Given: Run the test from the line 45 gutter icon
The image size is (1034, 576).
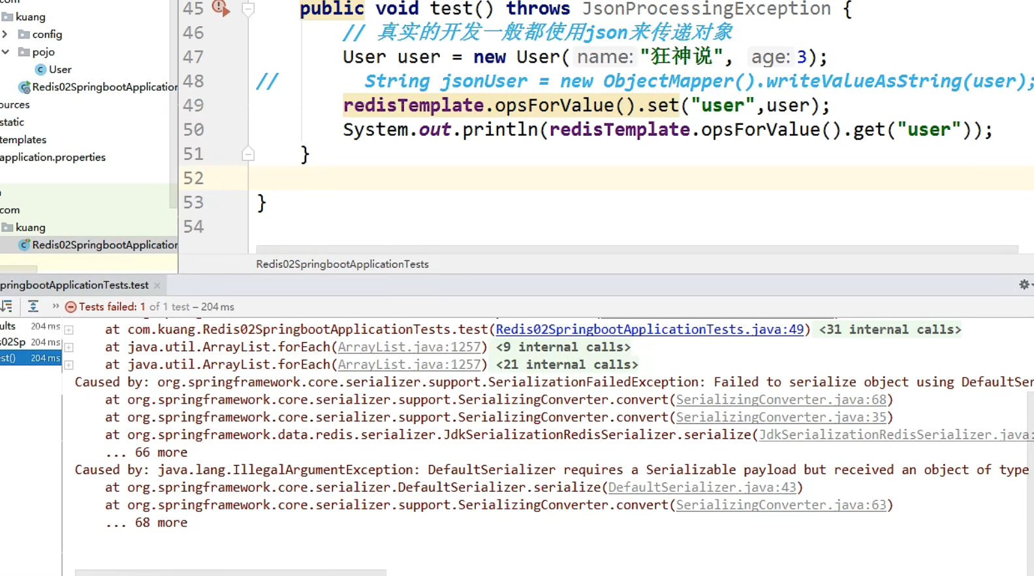Looking at the screenshot, I should pyautogui.click(x=221, y=8).
